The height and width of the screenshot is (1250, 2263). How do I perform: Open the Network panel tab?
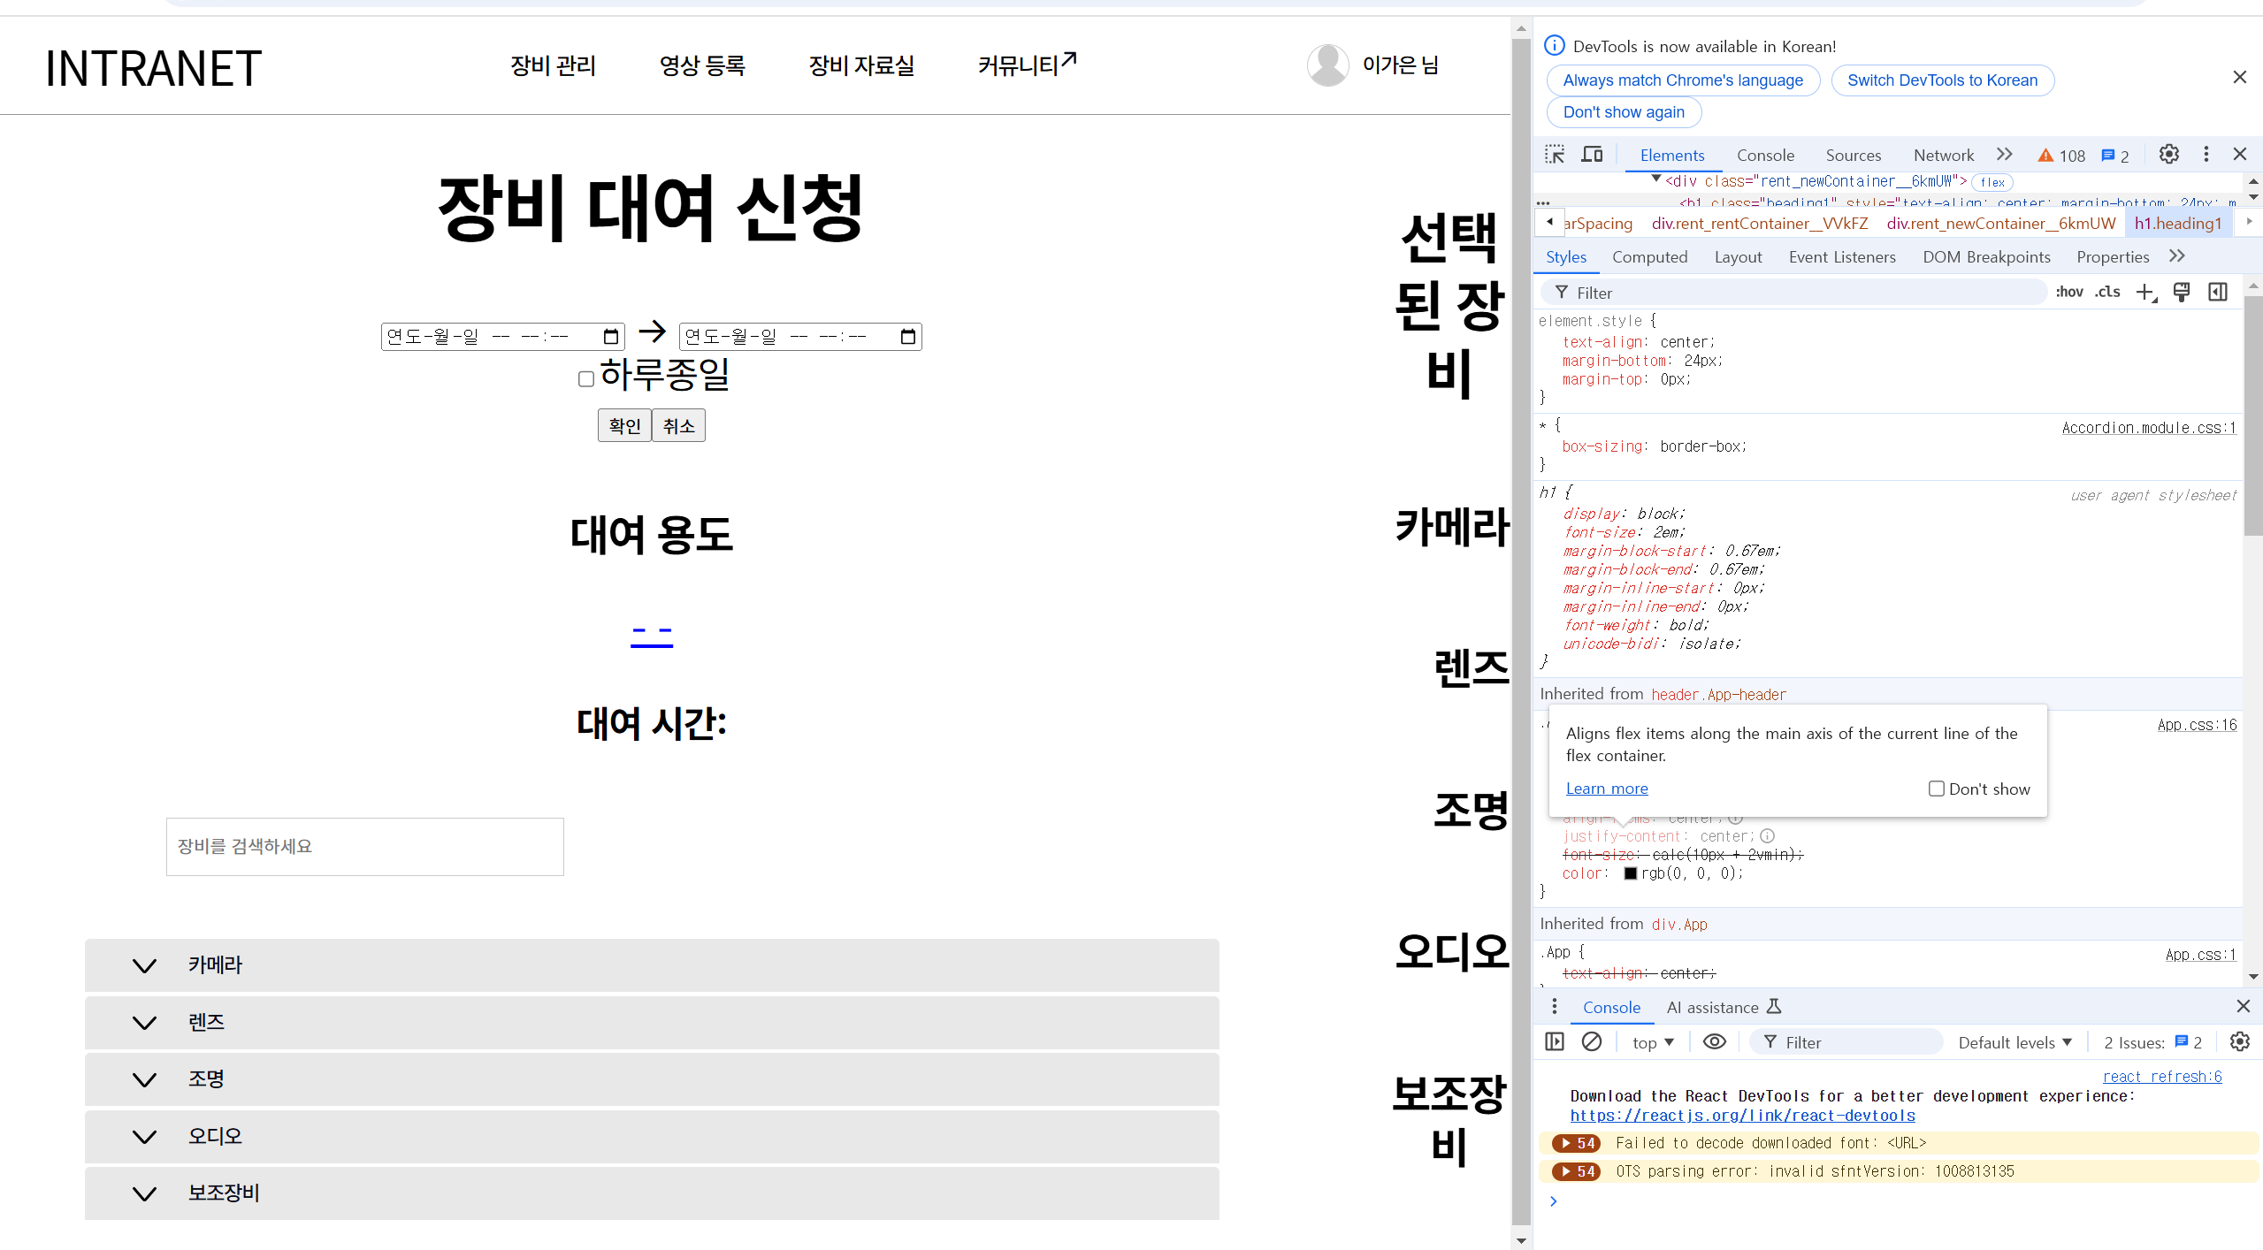1943,156
